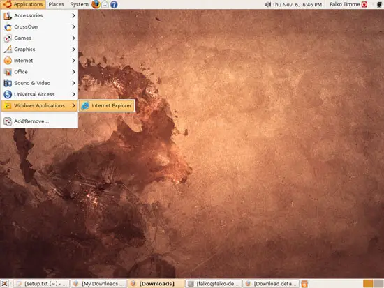The image size is (384, 288).
Task: Click the clock showing Thu Nov 6
Action: coord(297,4)
